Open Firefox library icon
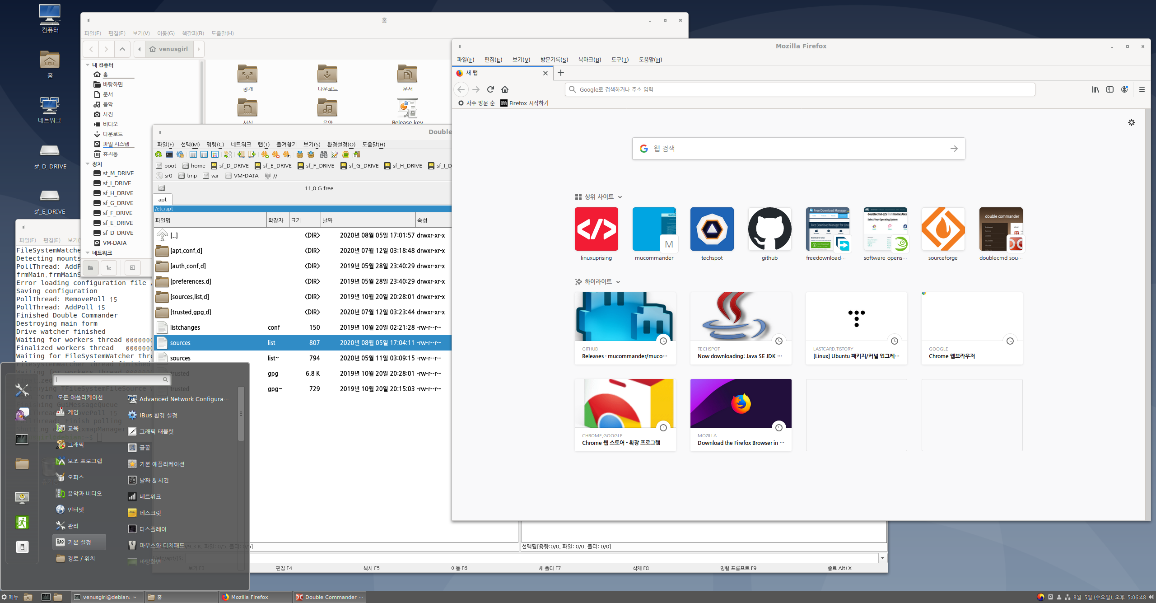The height and width of the screenshot is (603, 1156). 1095,89
